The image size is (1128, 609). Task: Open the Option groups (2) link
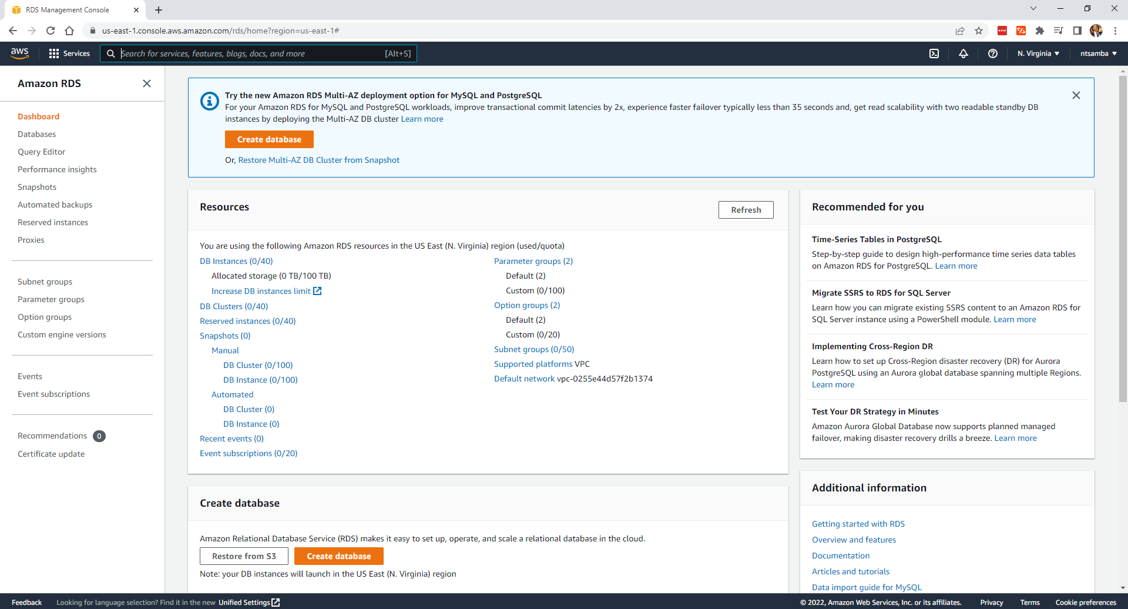[527, 305]
